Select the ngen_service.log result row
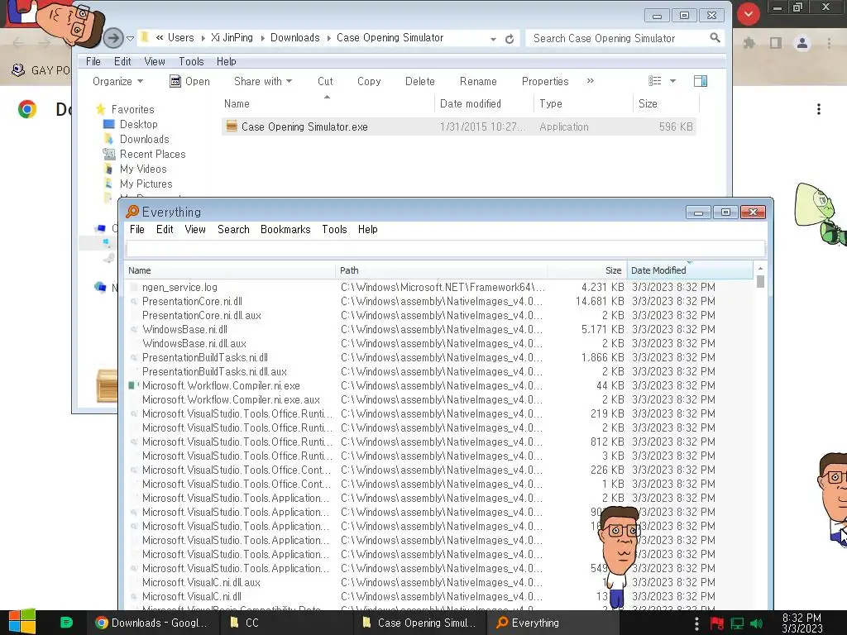Screen dimensions: 847x635 pos(438,287)
